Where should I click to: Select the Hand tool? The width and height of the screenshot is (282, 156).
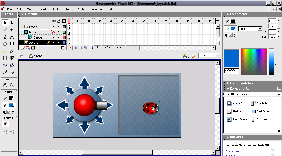click(x=5, y=85)
